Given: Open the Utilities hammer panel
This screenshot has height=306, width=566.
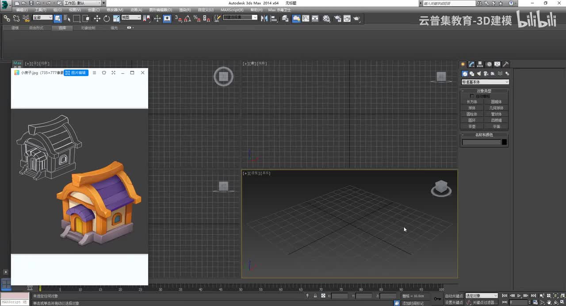Looking at the screenshot, I should pos(506,64).
